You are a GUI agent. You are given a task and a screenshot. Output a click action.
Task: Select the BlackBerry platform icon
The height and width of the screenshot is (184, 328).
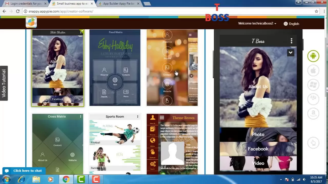[313, 99]
